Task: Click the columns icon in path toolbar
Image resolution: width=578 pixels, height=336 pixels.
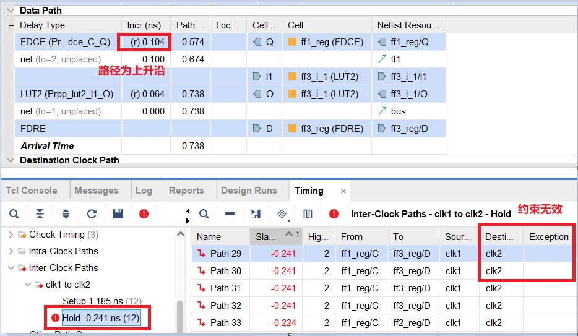Action: point(308,213)
